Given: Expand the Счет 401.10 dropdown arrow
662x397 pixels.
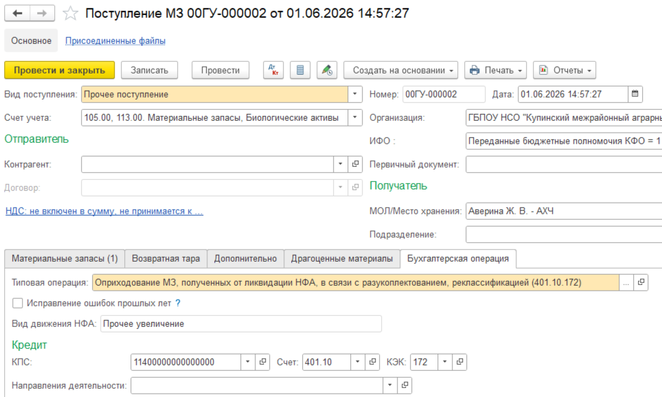Looking at the screenshot, I should tap(358, 362).
